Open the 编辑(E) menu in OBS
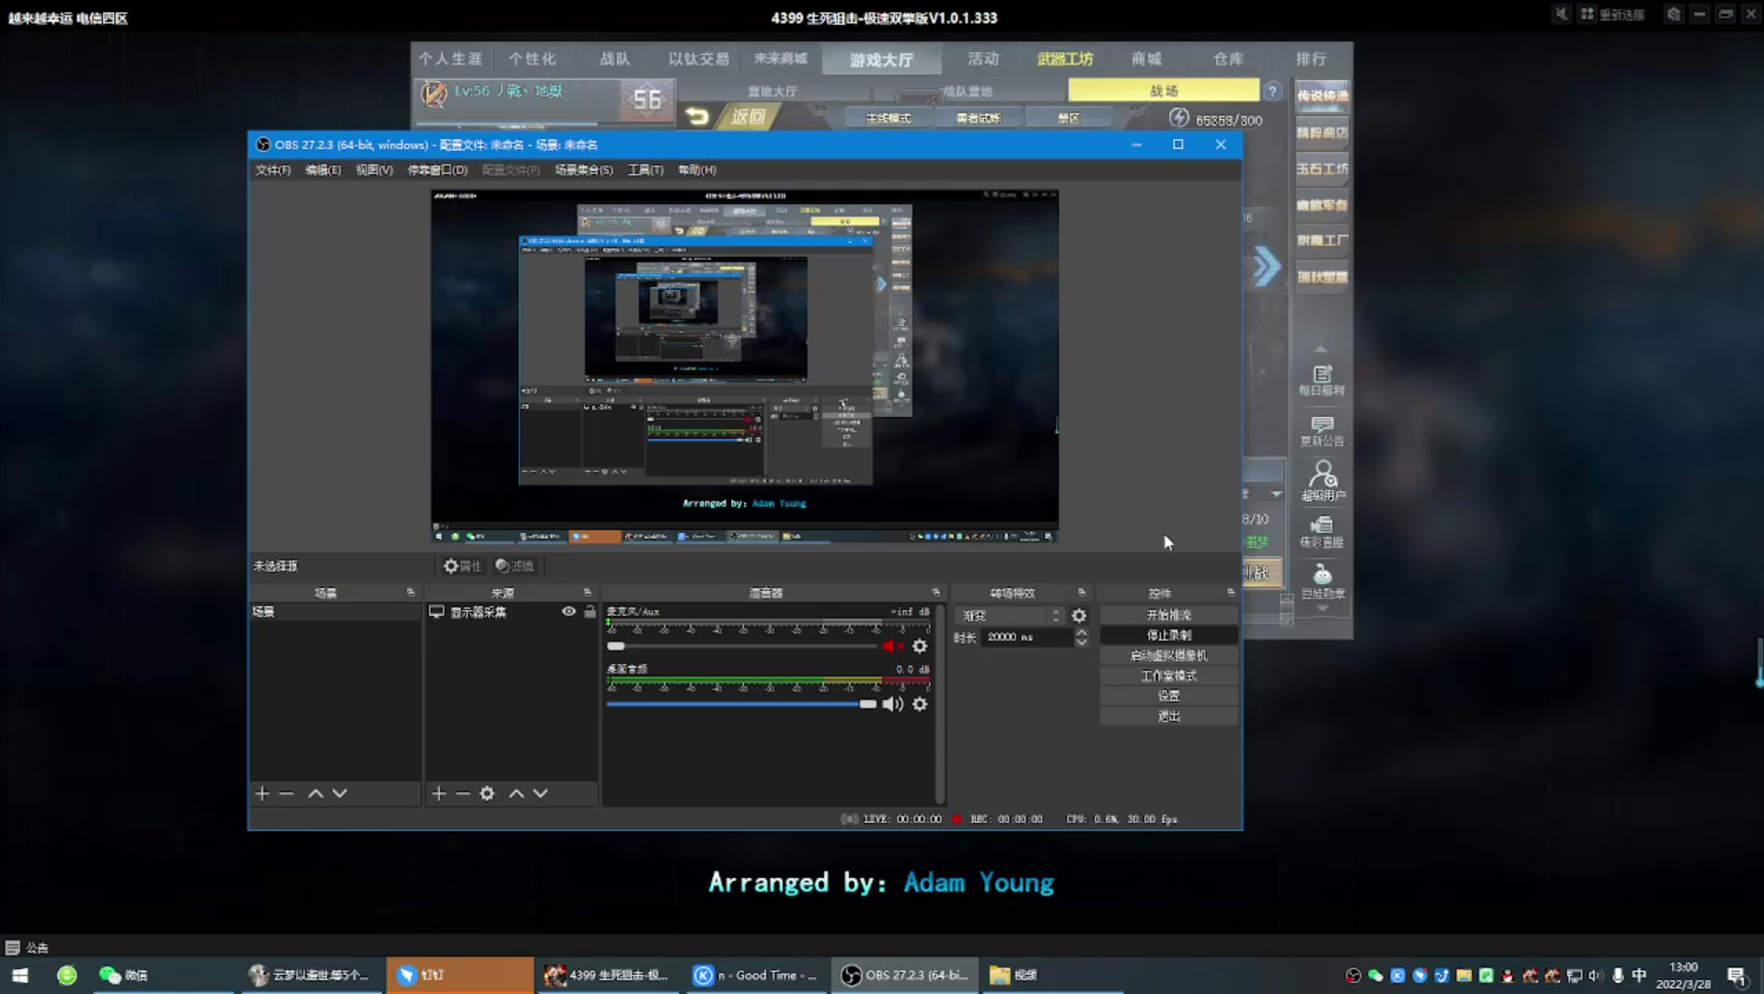 323,170
